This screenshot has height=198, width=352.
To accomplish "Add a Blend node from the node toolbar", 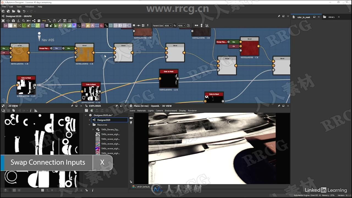I will click(10, 26).
